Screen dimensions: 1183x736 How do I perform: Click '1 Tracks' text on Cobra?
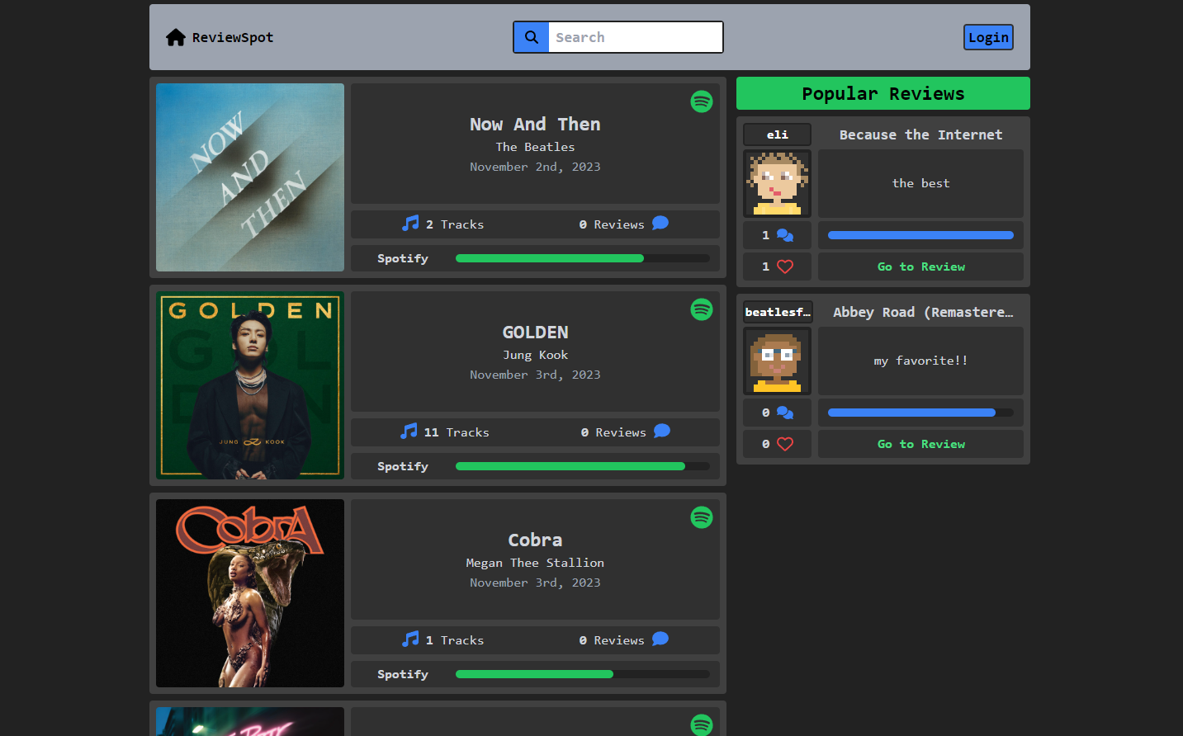(455, 640)
